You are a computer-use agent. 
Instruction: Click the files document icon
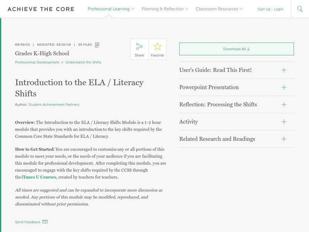(97, 45)
